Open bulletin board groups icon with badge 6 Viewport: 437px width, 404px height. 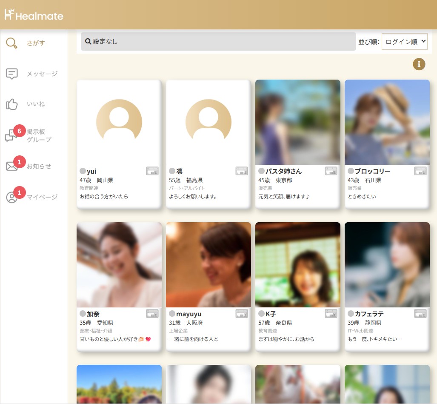[11, 135]
